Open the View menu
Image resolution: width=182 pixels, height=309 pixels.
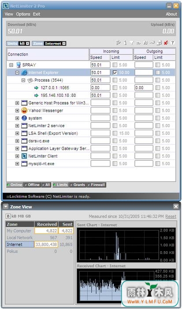[9, 14]
